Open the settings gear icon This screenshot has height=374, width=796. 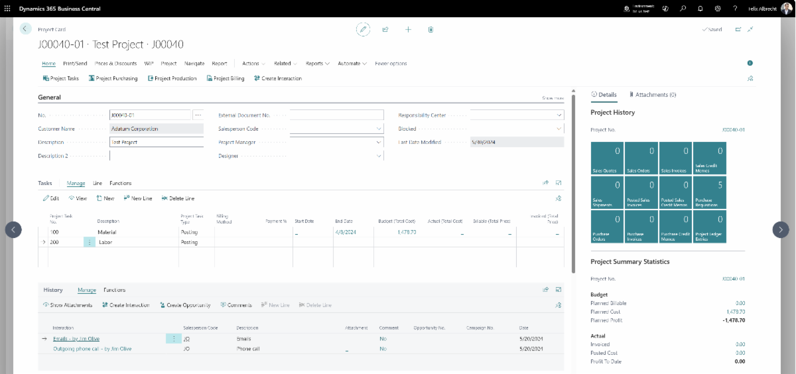click(x=718, y=9)
